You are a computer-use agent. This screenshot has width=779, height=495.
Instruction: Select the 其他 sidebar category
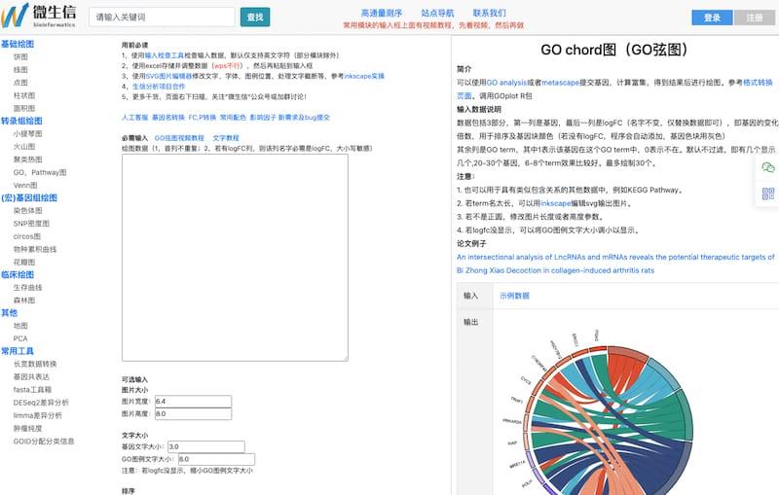pos(9,312)
